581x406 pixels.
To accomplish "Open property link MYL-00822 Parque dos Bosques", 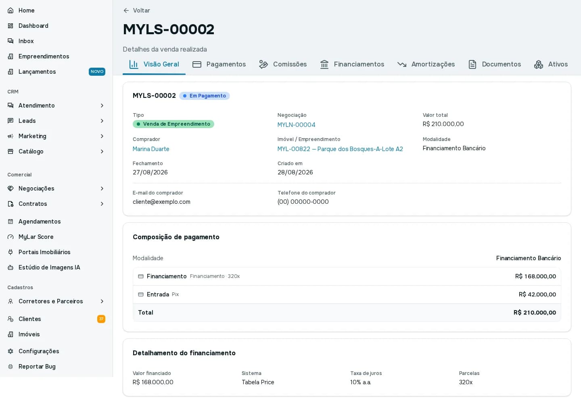I will pyautogui.click(x=340, y=149).
